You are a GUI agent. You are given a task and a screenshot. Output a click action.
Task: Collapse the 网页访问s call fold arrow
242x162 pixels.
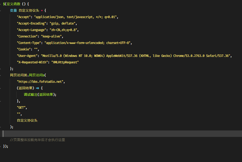point(1,75)
